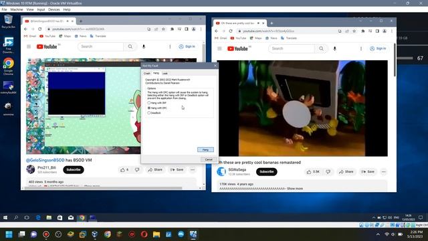The width and height of the screenshot is (428, 241).
Task: Select the Google Chrome desktop shortcut
Action: (8, 67)
